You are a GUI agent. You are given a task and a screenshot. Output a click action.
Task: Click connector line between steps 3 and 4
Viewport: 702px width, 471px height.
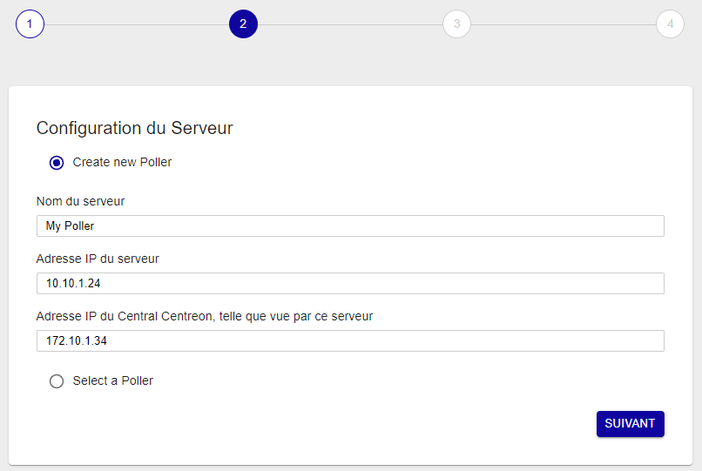tap(563, 24)
